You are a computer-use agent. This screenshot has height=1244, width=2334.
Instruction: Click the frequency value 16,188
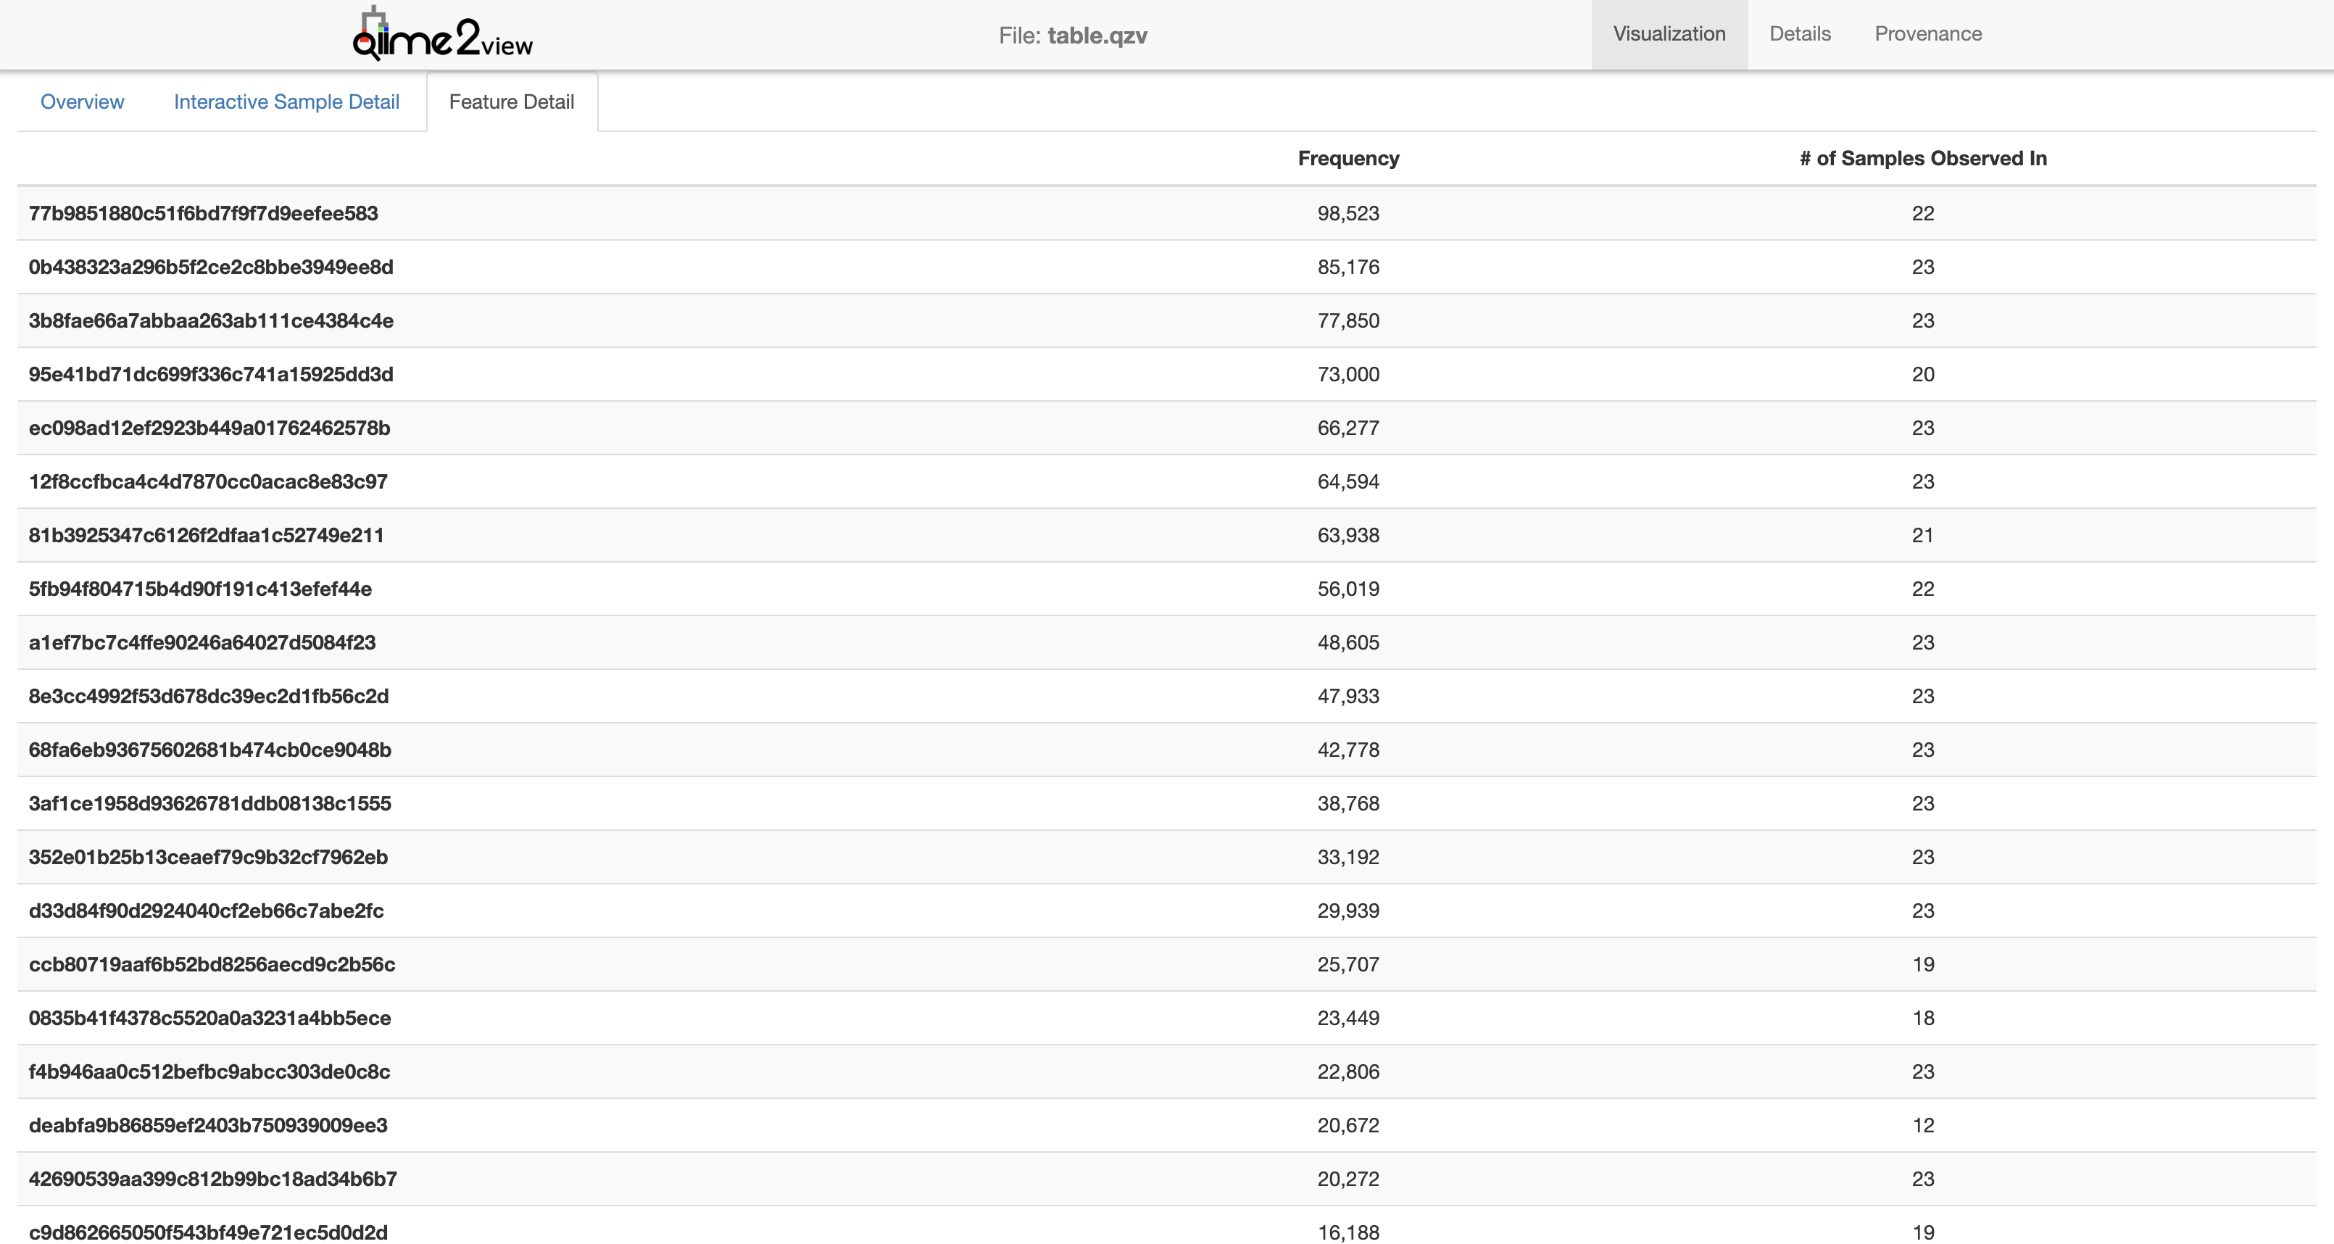(1348, 1232)
